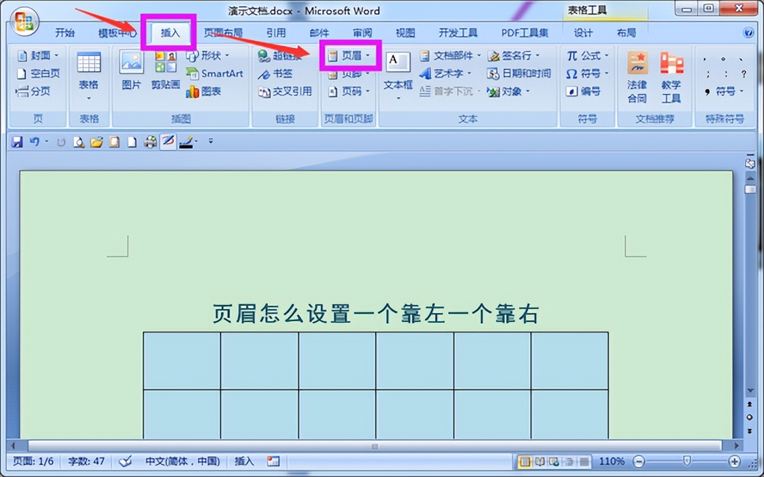Click language 中文(简体，中国) in status bar
Image resolution: width=764 pixels, height=477 pixels.
(183, 461)
